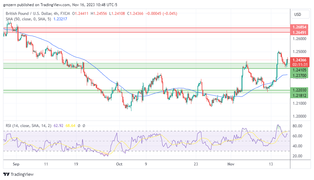Click the change value −0.00045 (−0.04%)
This screenshot has height=180, width=314.
pos(162,14)
